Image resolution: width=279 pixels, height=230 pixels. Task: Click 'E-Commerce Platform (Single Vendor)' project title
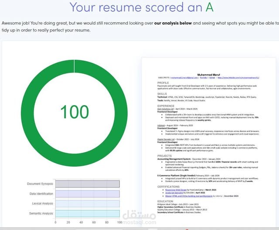coord(176,175)
